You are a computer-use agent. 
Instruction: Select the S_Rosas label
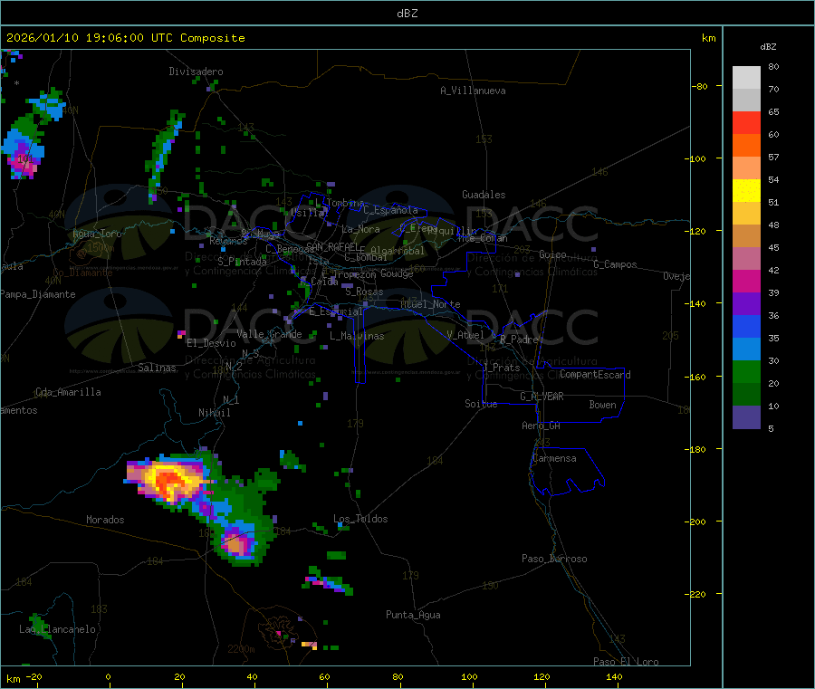click(x=365, y=292)
